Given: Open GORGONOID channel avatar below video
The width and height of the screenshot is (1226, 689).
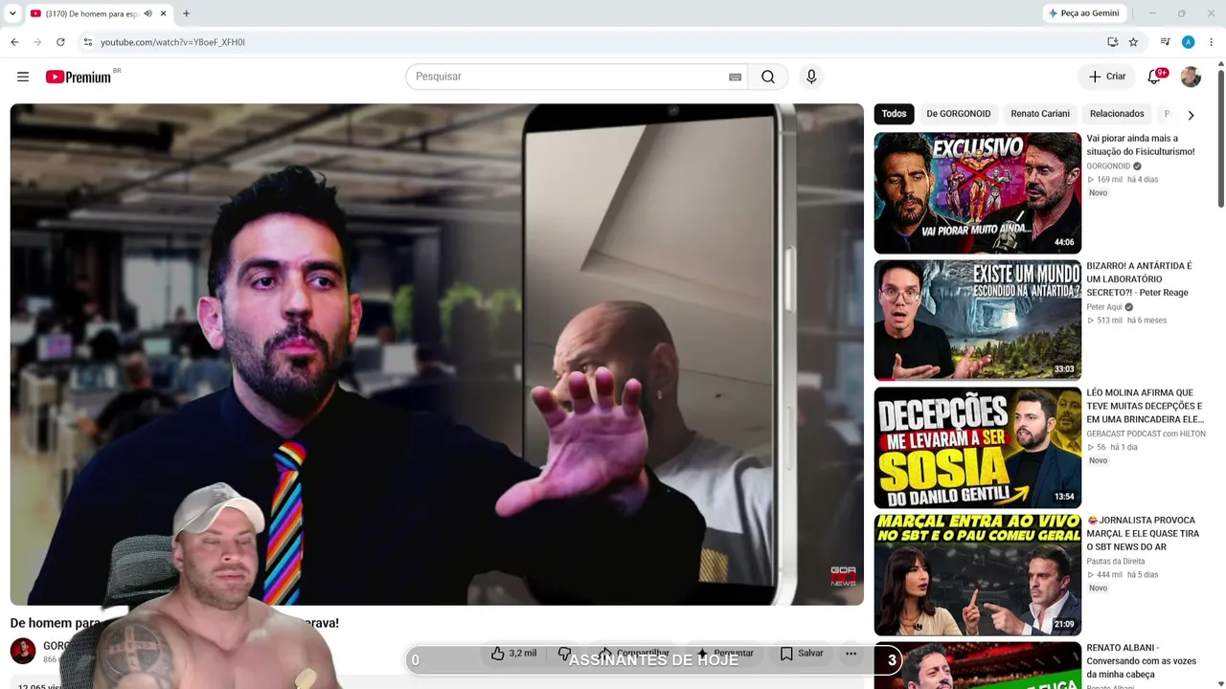Looking at the screenshot, I should pyautogui.click(x=23, y=651).
